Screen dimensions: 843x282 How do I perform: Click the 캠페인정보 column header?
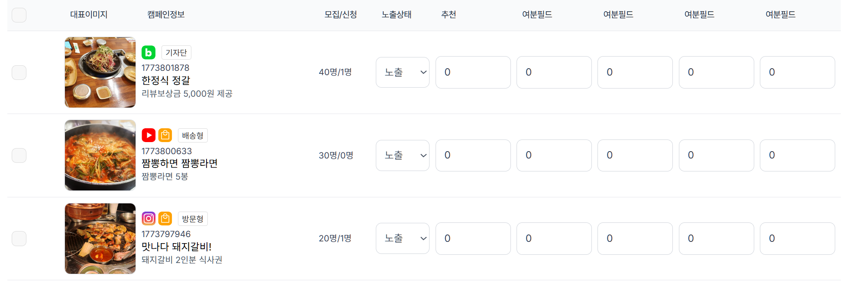(x=166, y=14)
